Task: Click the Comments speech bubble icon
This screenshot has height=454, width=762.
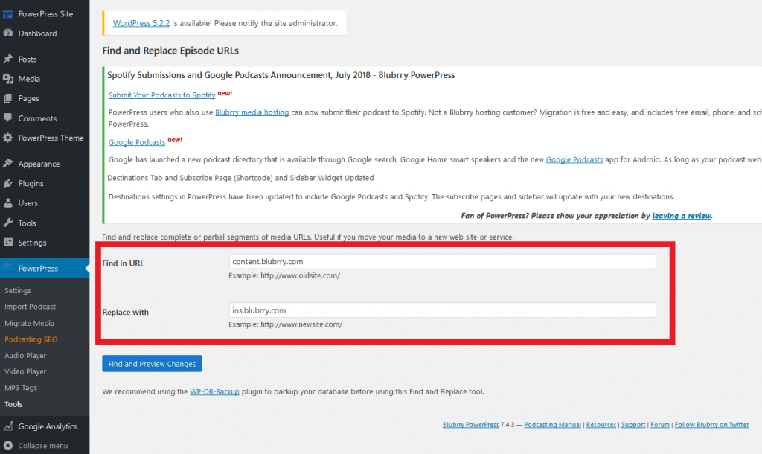Action: (7, 118)
